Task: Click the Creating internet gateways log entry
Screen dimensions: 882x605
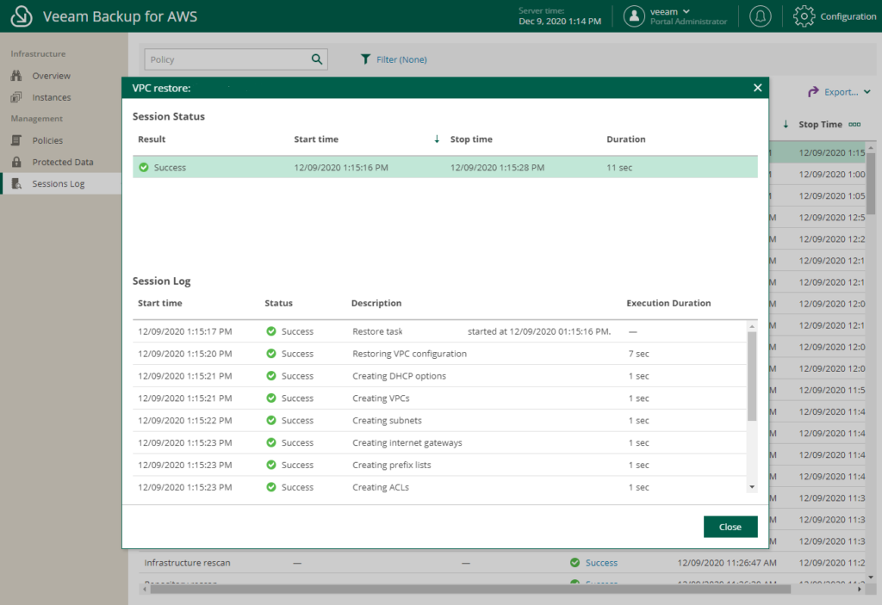Action: tap(440, 443)
